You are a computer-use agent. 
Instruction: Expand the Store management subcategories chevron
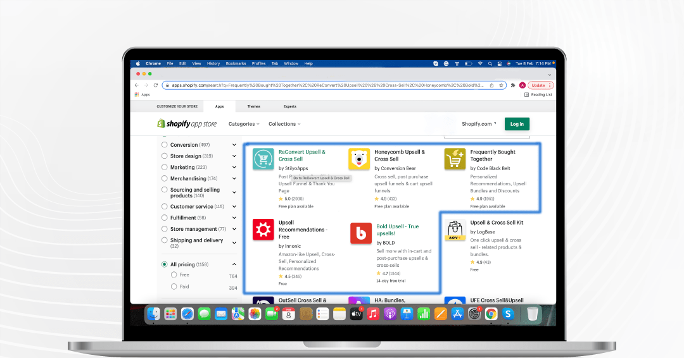[234, 229]
